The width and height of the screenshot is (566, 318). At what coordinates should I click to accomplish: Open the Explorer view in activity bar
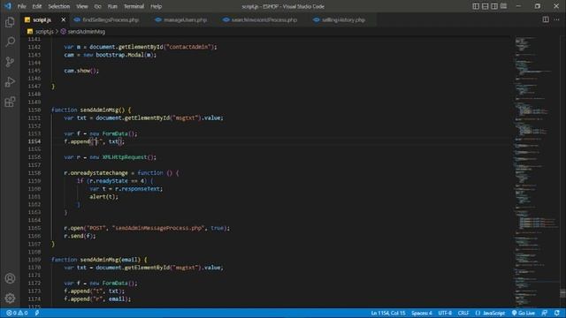10,22
